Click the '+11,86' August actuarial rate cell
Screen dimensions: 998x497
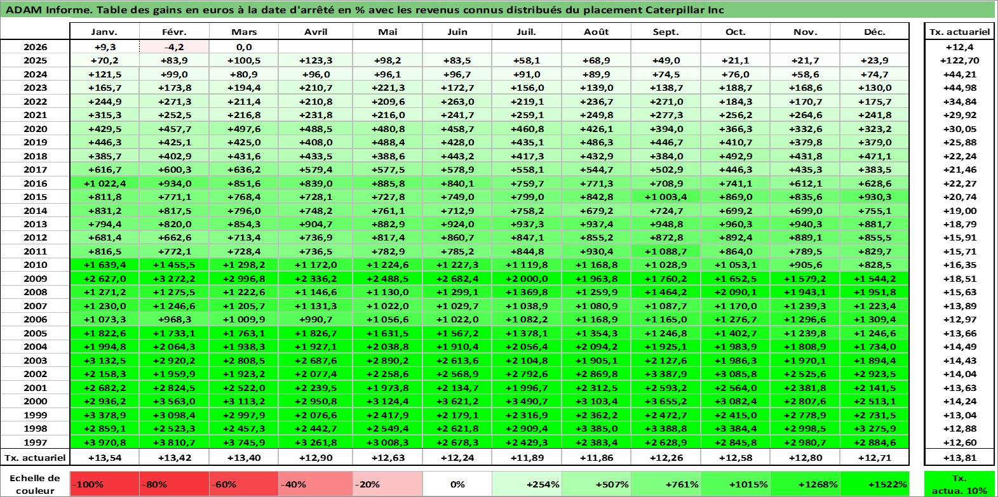(x=596, y=458)
